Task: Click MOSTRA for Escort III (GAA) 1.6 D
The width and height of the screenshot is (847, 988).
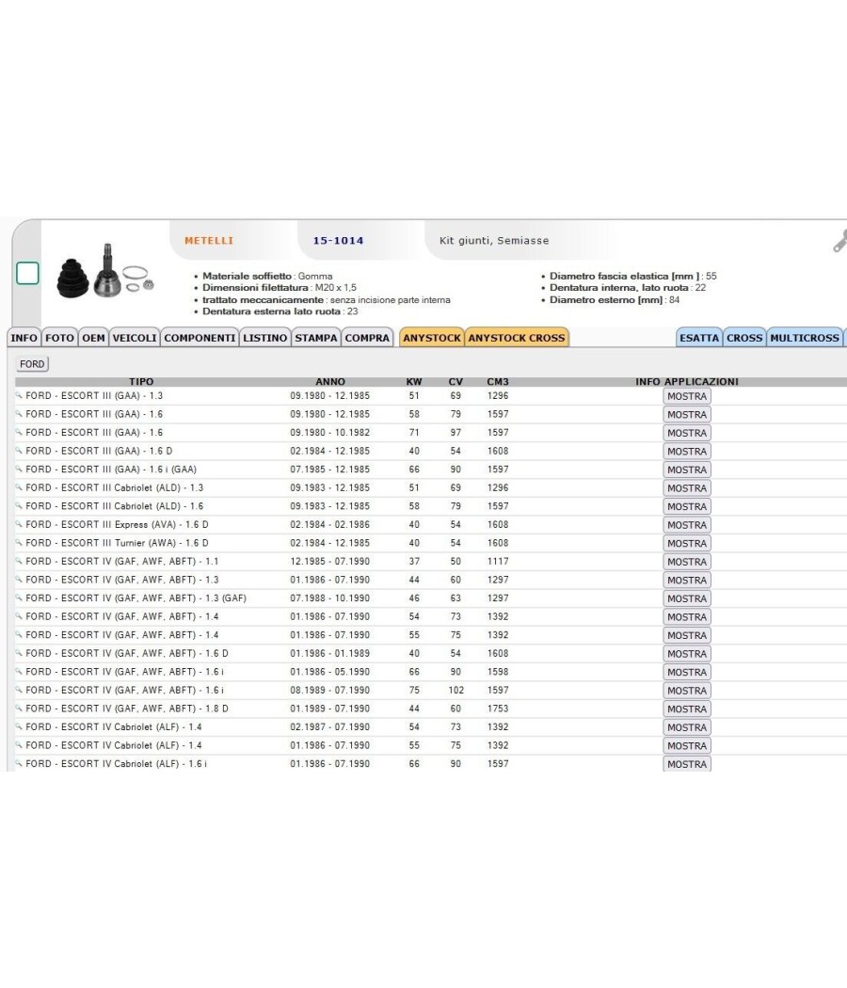Action: [687, 451]
